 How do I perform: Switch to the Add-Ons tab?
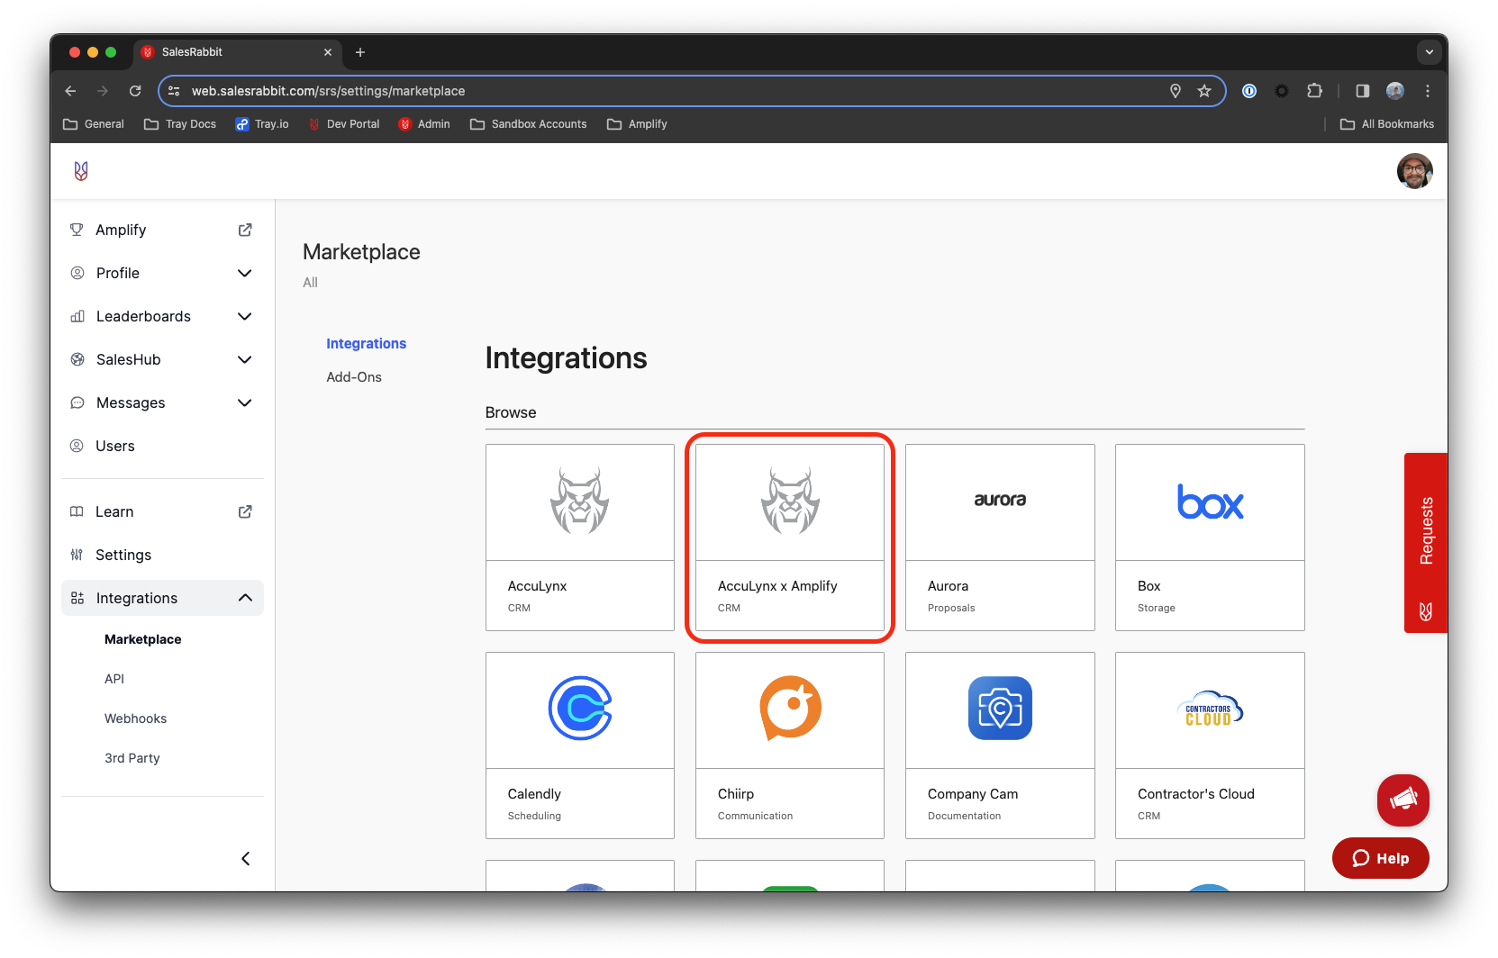(354, 377)
